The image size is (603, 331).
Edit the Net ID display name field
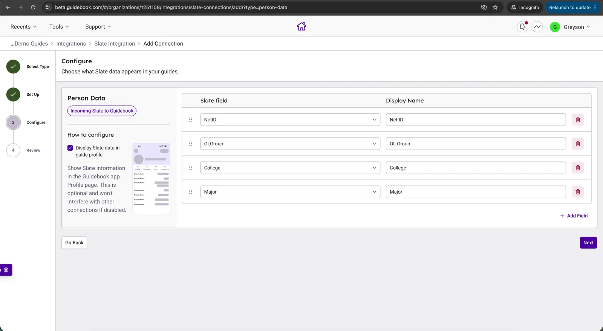[476, 120]
